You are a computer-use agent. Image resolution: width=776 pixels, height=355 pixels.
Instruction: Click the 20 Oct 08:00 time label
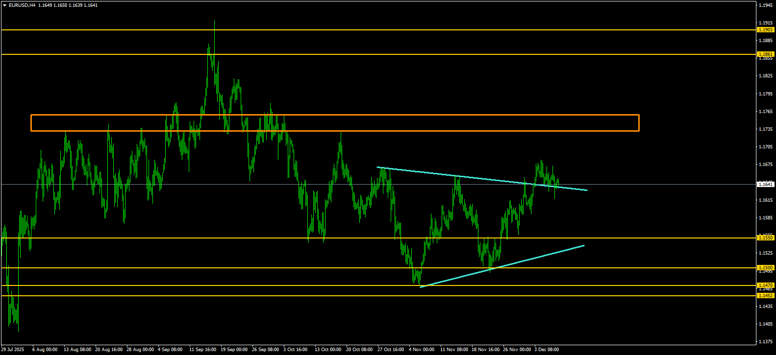tap(359, 350)
